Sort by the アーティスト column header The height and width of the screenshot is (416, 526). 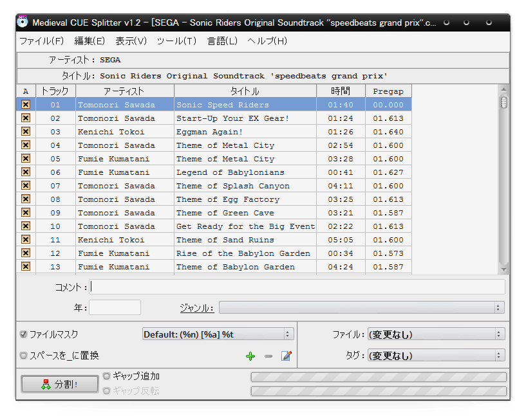point(125,91)
